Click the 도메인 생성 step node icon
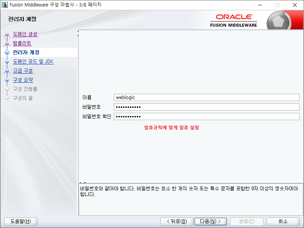 tap(7, 35)
